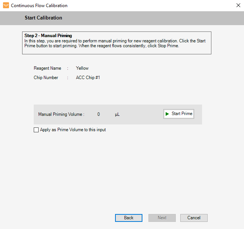Click the green play icon on Start Prime

(x=167, y=114)
